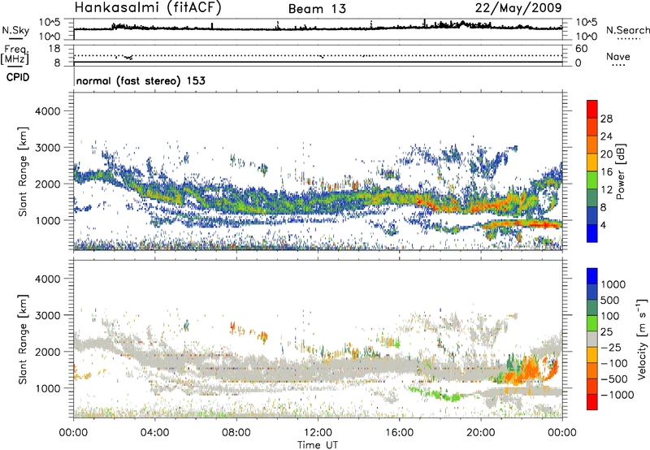Screen dimensions: 650x450
Task: Click the '08:00' time axis tick label
Action: [x=236, y=433]
